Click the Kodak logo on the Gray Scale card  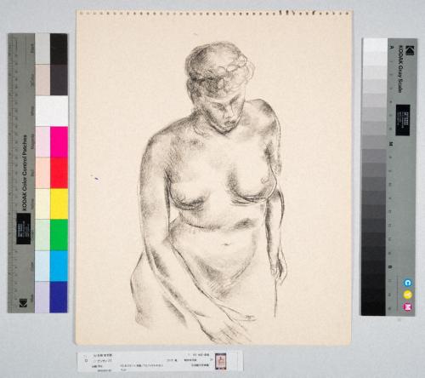tap(410, 49)
